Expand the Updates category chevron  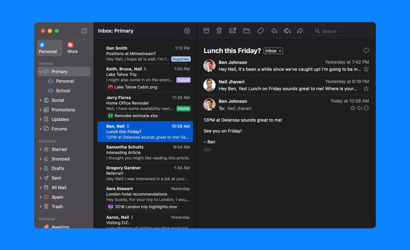[40, 119]
